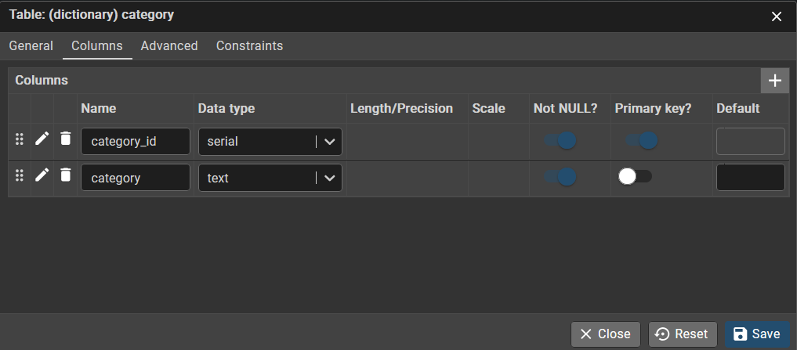Screen dimensions: 797x350
Task: Open the text data type dropdown
Action: tap(329, 178)
